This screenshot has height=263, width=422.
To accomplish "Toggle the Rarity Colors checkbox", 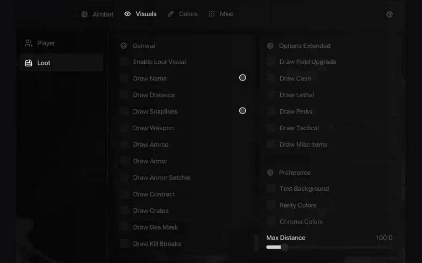I will [x=271, y=205].
